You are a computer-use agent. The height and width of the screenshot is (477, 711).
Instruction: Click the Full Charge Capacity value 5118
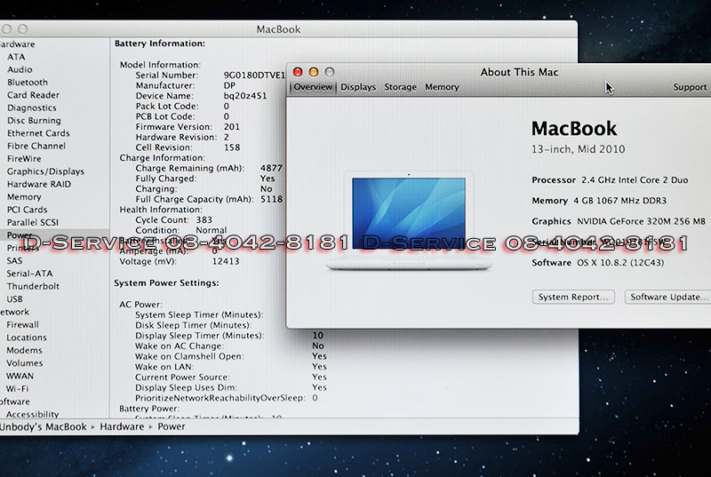(271, 199)
